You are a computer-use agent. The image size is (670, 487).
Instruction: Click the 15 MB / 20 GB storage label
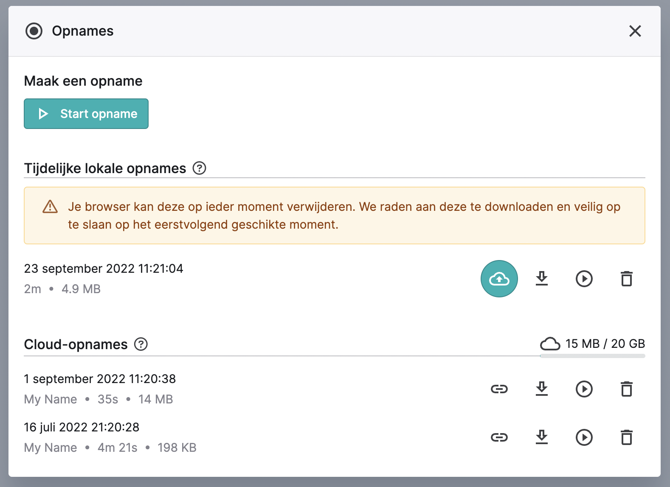(605, 344)
